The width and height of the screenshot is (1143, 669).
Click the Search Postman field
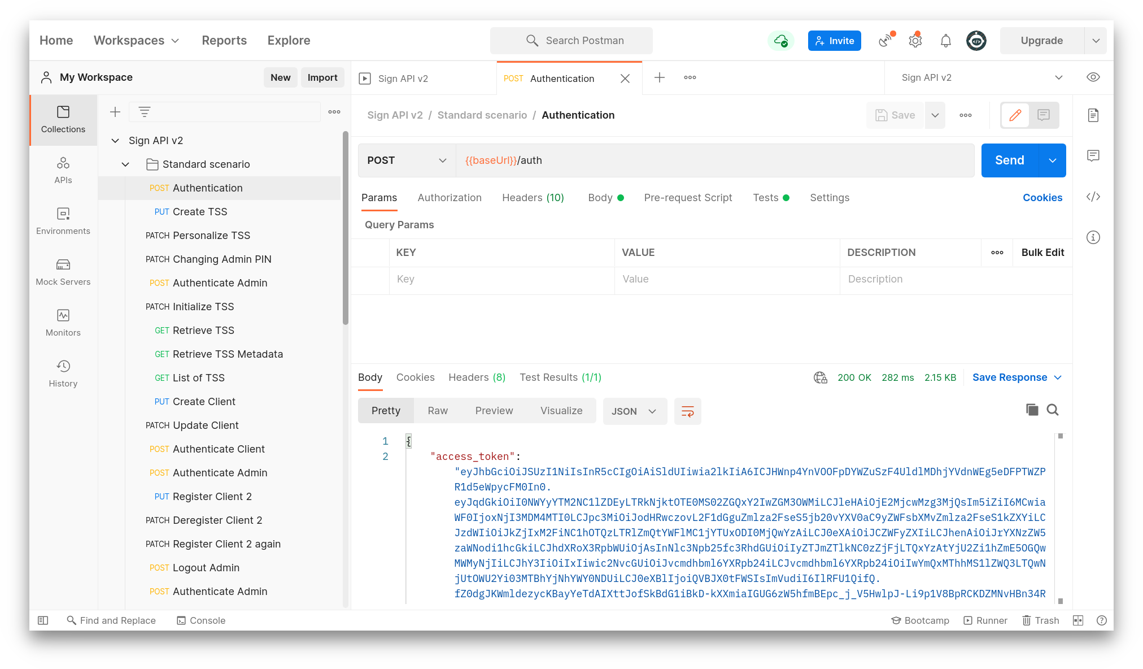click(x=571, y=41)
